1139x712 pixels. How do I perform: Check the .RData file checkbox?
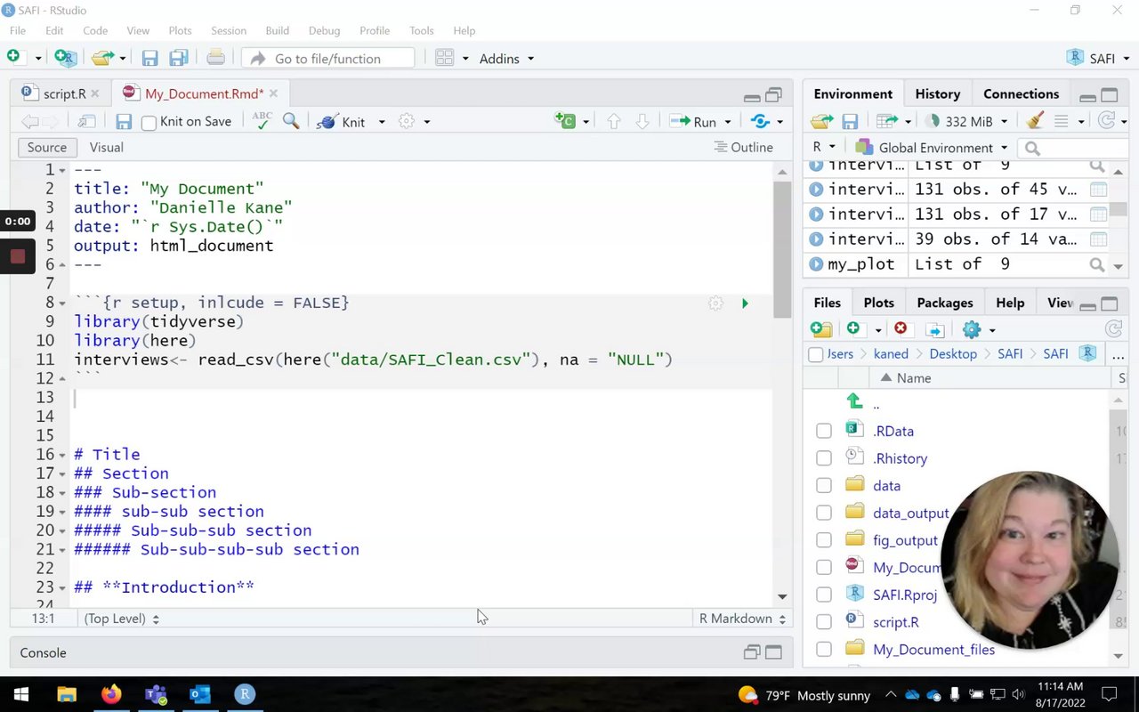tap(824, 432)
